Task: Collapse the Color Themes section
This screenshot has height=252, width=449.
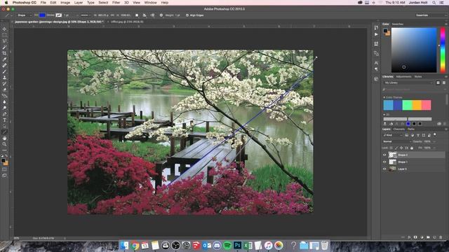Action: 384,97
